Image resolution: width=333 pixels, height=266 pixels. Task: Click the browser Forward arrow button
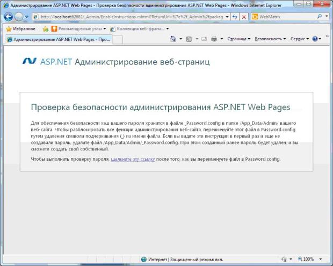(x=19, y=17)
